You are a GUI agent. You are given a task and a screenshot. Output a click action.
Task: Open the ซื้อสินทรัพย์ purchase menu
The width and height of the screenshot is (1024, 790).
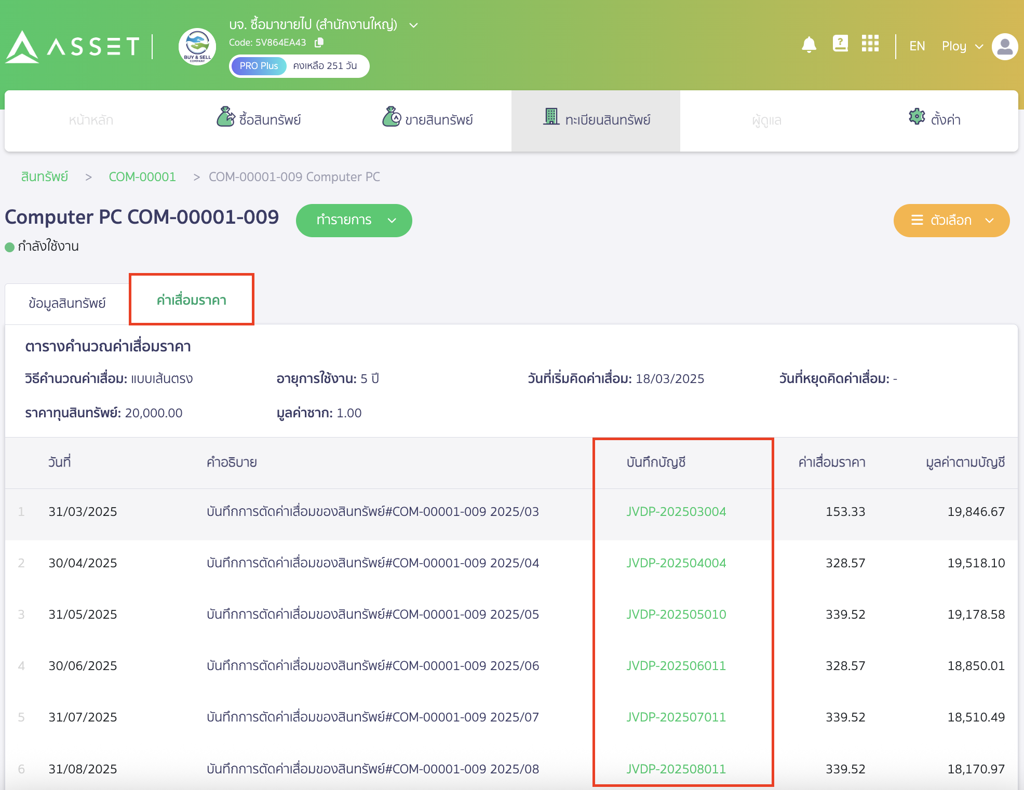pyautogui.click(x=259, y=119)
